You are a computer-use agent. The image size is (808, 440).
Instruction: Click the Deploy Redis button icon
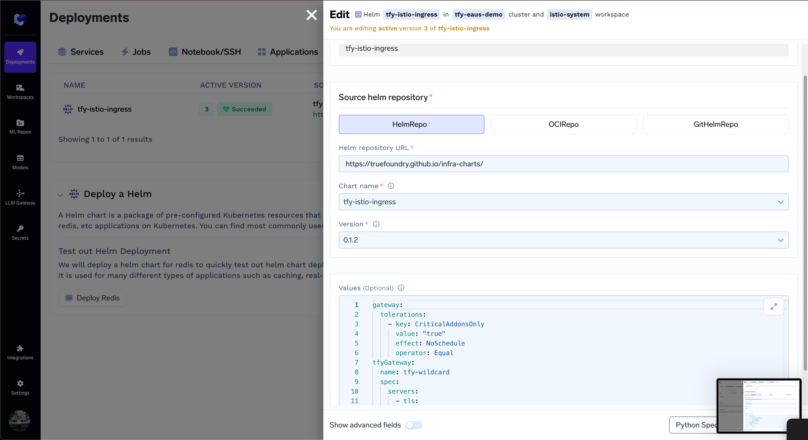coord(69,298)
